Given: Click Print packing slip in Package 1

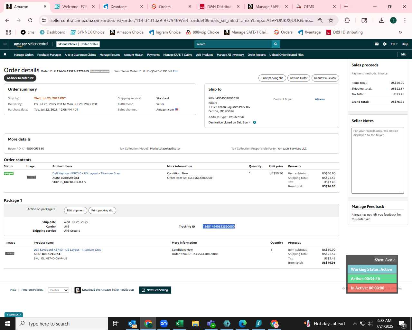Looking at the screenshot, I should [102, 210].
